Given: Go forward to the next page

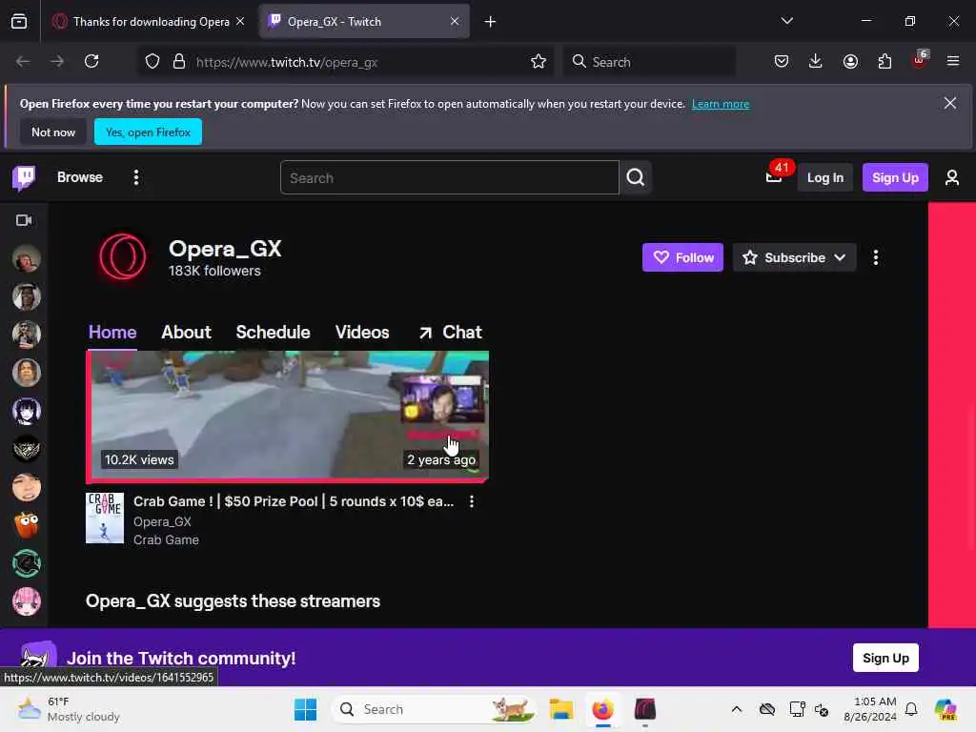Looking at the screenshot, I should coord(57,61).
